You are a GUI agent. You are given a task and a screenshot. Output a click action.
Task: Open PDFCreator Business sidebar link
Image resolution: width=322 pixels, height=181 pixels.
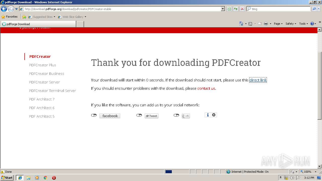(x=47, y=74)
